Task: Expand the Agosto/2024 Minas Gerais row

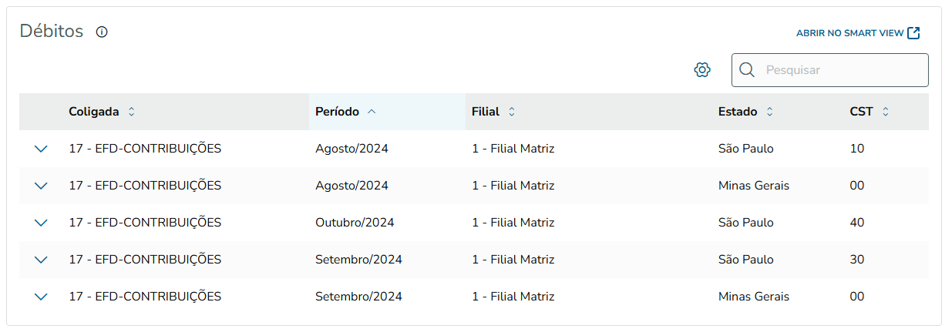Action: [x=42, y=186]
